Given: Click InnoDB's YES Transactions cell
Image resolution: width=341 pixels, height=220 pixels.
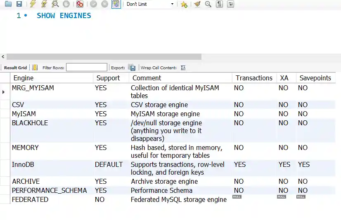Looking at the screenshot, I should click(x=254, y=169).
